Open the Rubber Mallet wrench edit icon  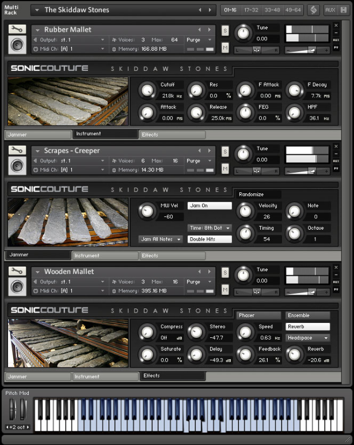tap(17, 29)
